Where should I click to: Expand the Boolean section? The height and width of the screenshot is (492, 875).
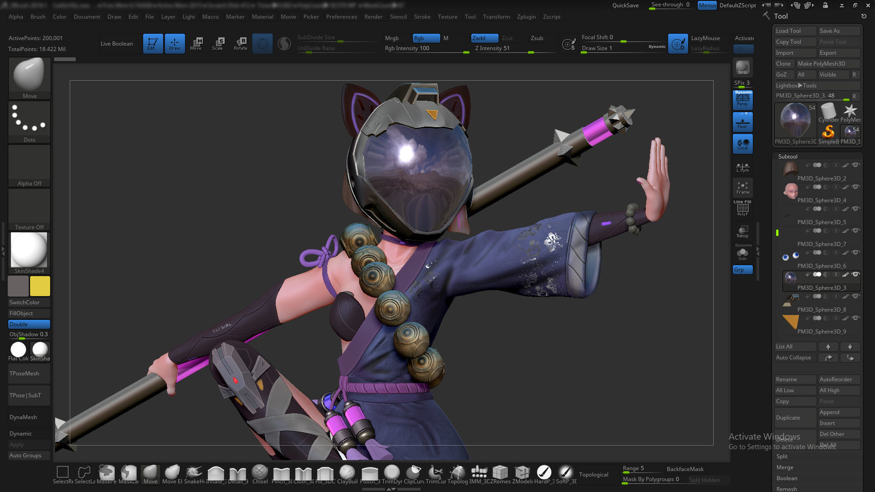[x=787, y=478]
